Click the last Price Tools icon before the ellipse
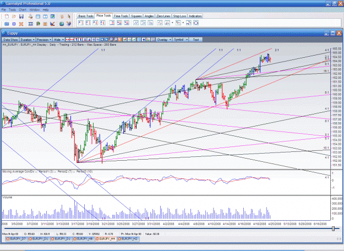344x251 pixels. point(189,23)
